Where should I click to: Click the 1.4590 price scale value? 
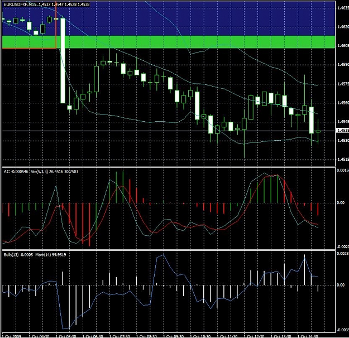(343, 65)
